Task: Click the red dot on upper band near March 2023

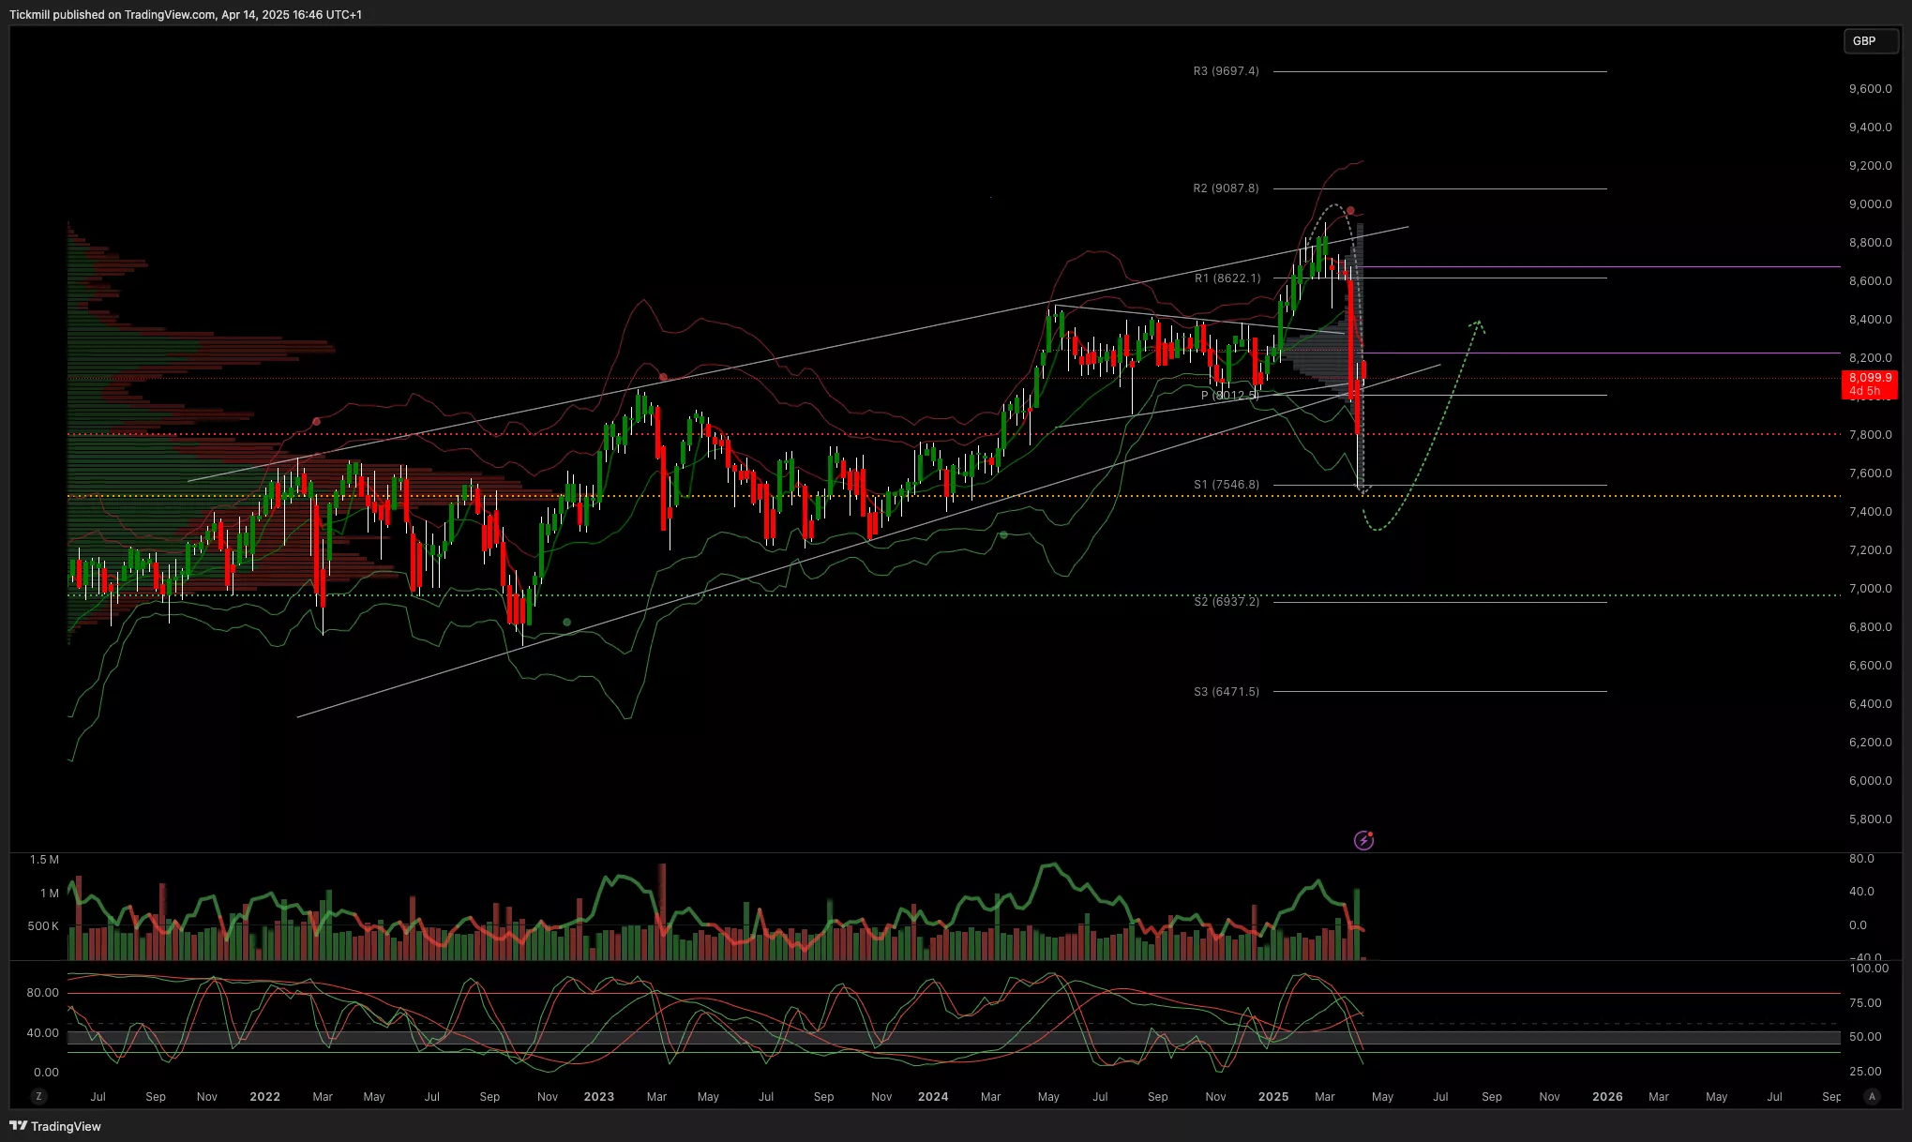Action: click(x=663, y=377)
